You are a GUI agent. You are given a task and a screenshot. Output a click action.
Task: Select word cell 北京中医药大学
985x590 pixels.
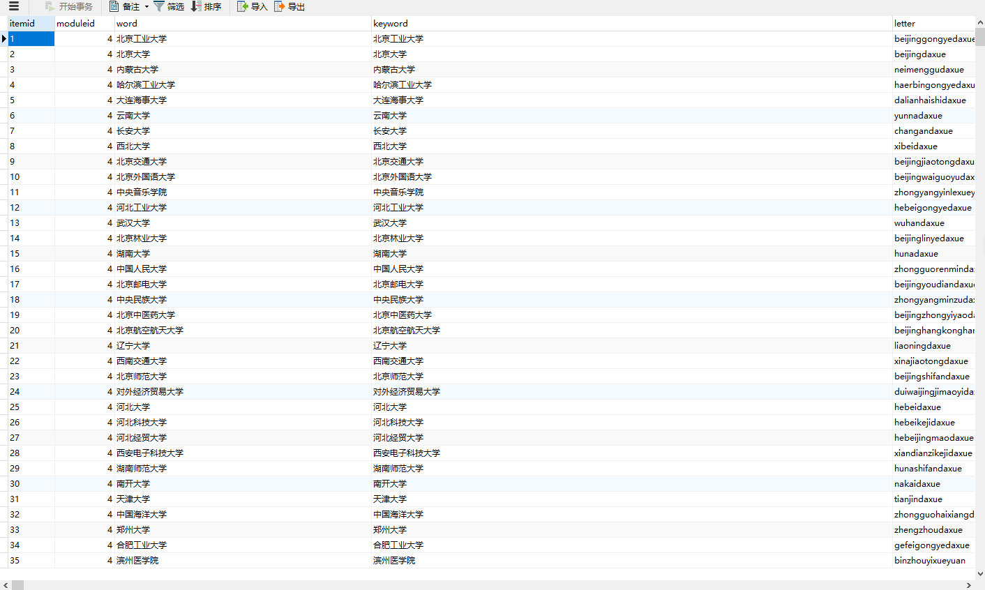(x=243, y=315)
